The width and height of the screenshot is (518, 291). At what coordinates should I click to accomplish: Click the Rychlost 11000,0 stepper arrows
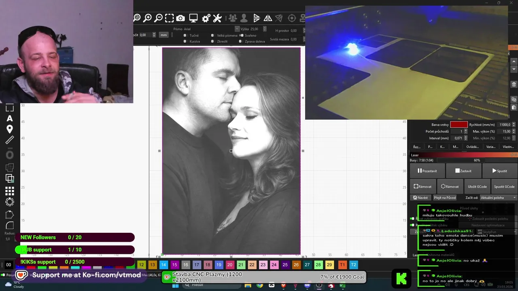coord(514,125)
